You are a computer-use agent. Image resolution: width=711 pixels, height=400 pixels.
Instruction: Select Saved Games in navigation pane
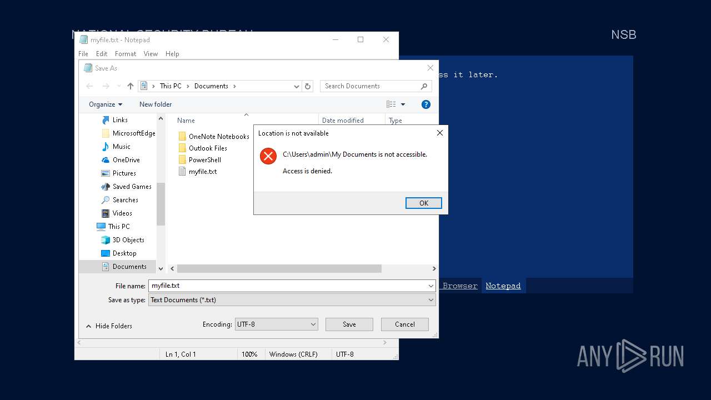click(x=132, y=187)
